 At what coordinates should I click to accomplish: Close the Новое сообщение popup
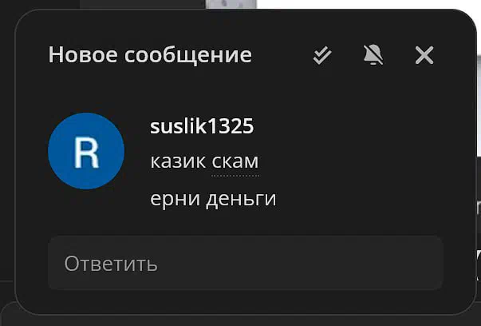[x=424, y=55]
